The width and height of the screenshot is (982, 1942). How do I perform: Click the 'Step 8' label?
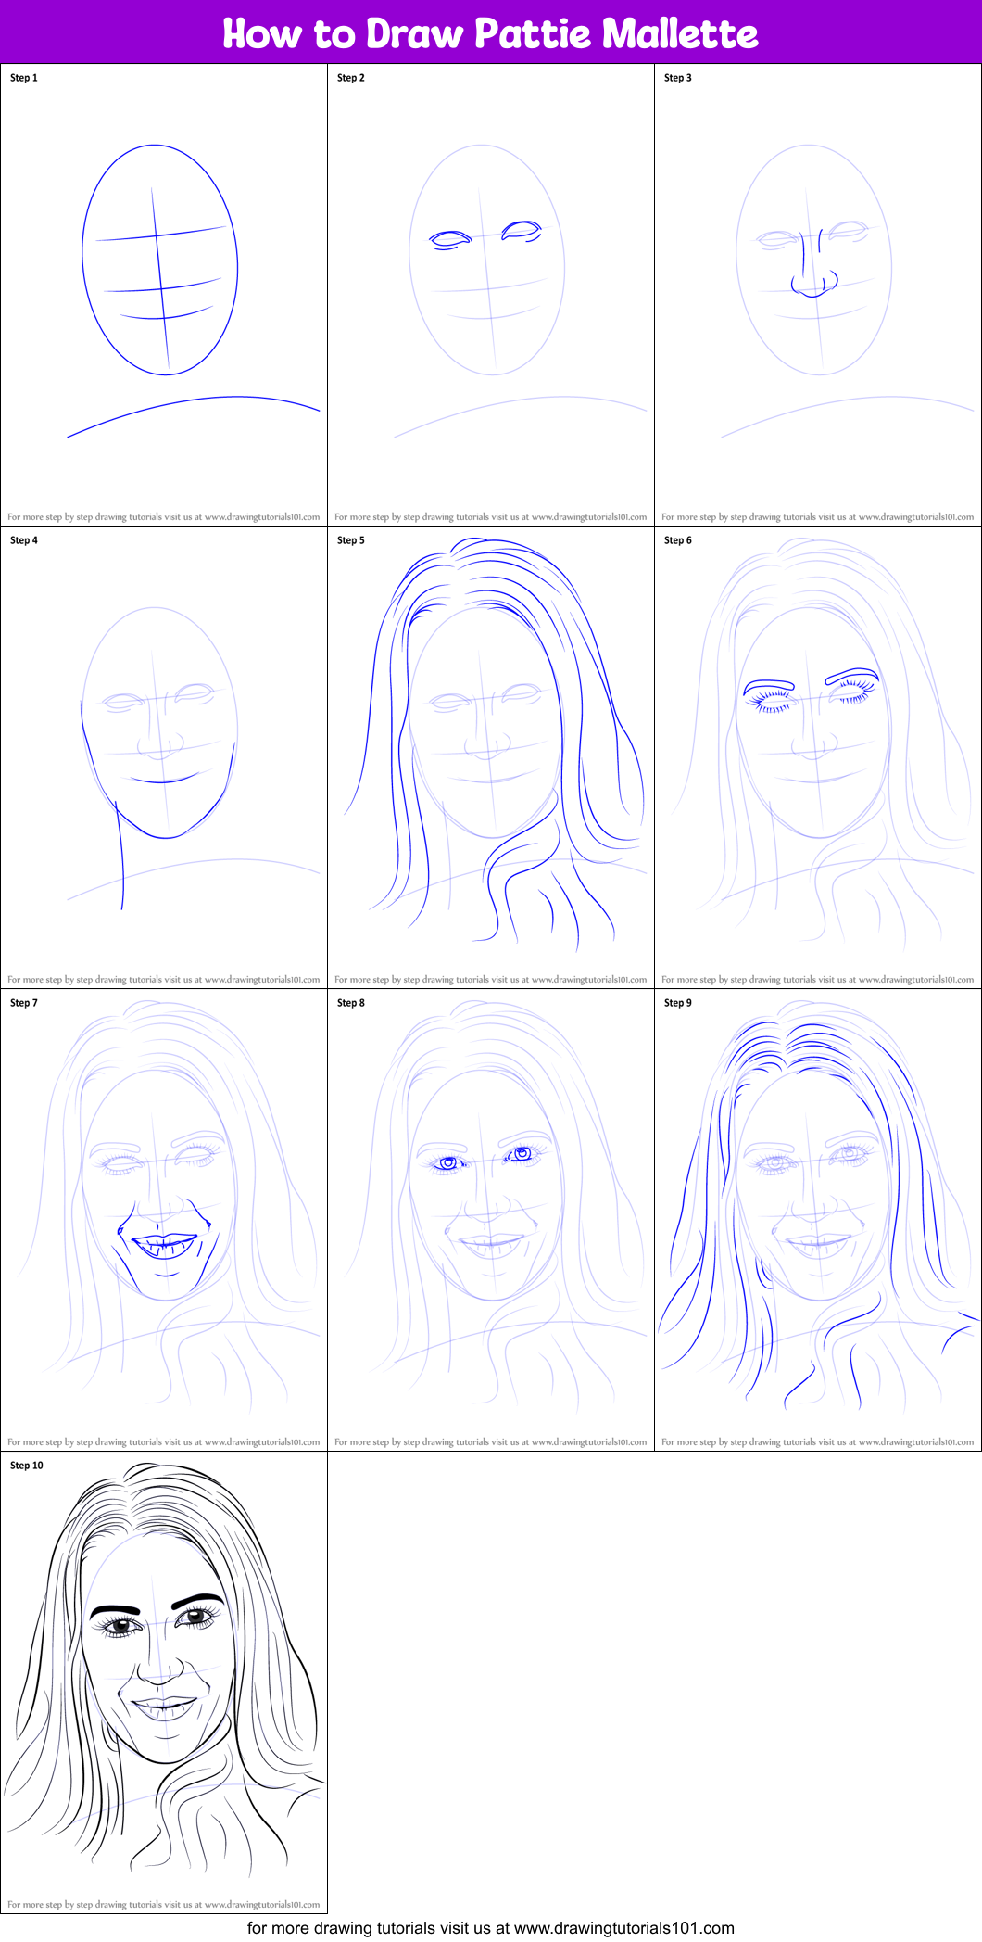(351, 1003)
